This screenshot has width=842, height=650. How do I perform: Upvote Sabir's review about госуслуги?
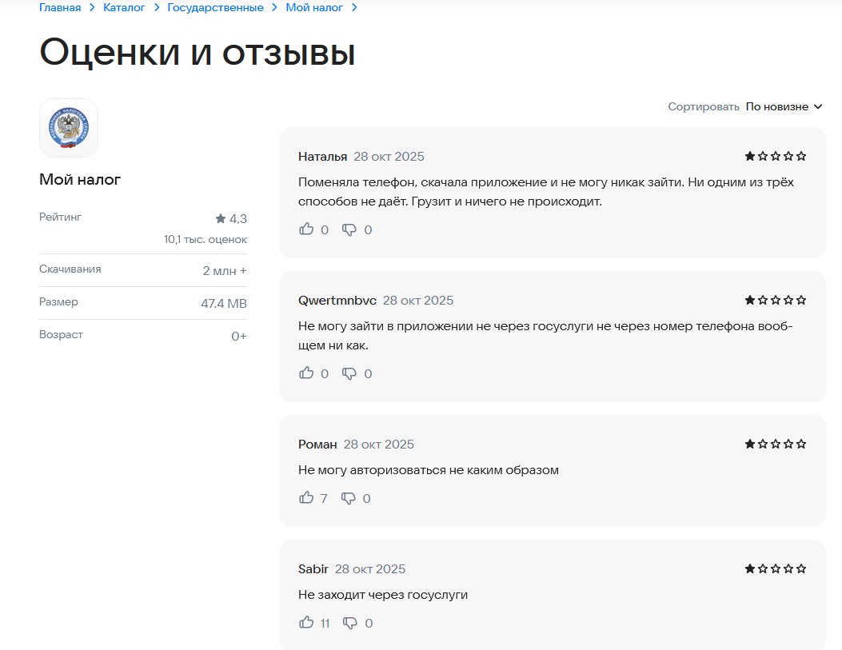pyautogui.click(x=306, y=623)
